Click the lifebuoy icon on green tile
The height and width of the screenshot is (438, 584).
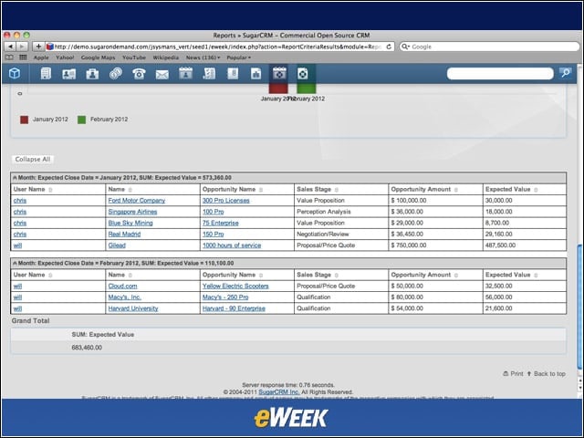[303, 73]
